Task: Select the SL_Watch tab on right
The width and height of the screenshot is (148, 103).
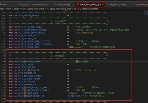Action: [x=141, y=5]
